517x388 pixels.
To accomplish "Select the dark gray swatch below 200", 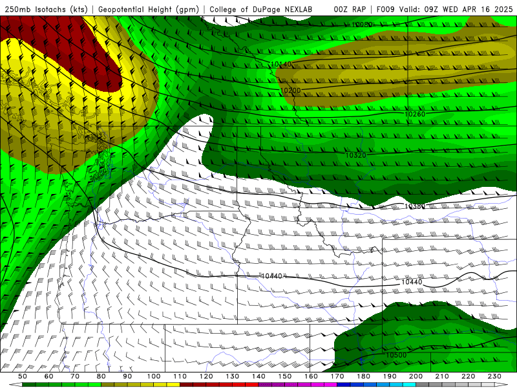I will tap(423, 385).
